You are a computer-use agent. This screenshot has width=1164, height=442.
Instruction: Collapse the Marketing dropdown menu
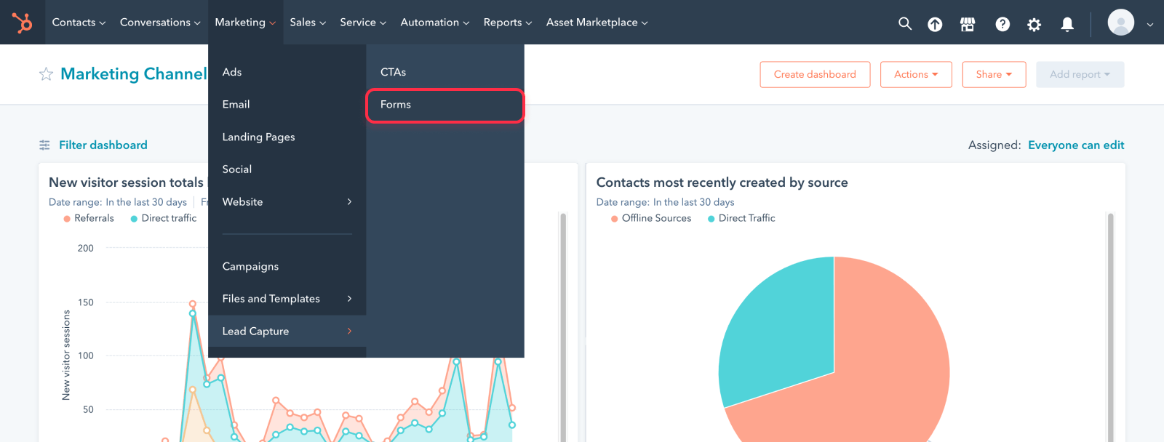(x=245, y=23)
